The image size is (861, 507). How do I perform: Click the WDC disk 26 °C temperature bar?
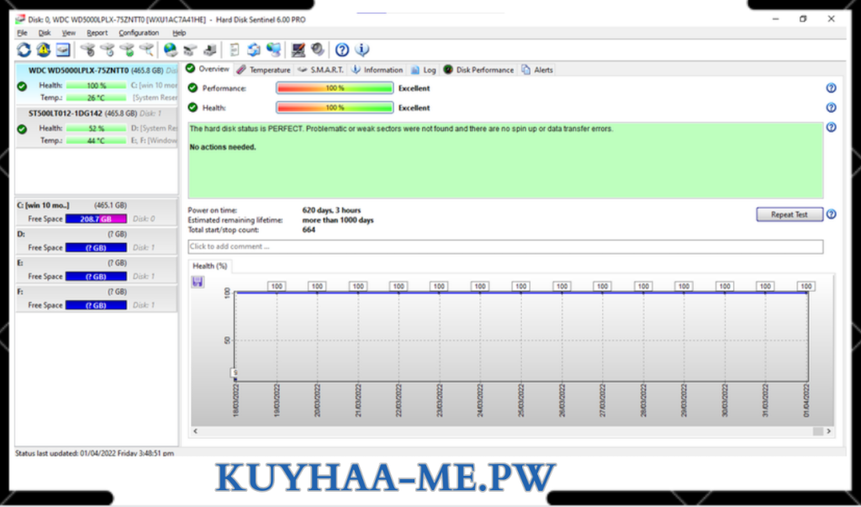coord(96,98)
